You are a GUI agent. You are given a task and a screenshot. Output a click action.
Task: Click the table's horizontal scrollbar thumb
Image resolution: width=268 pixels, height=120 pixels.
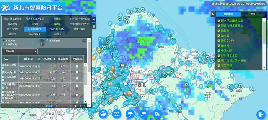tap(49, 106)
